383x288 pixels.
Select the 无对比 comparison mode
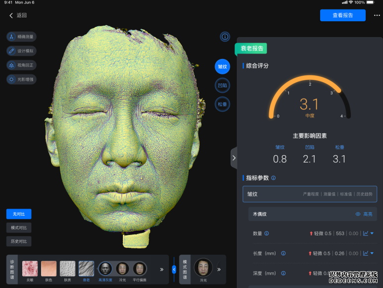[19, 214]
